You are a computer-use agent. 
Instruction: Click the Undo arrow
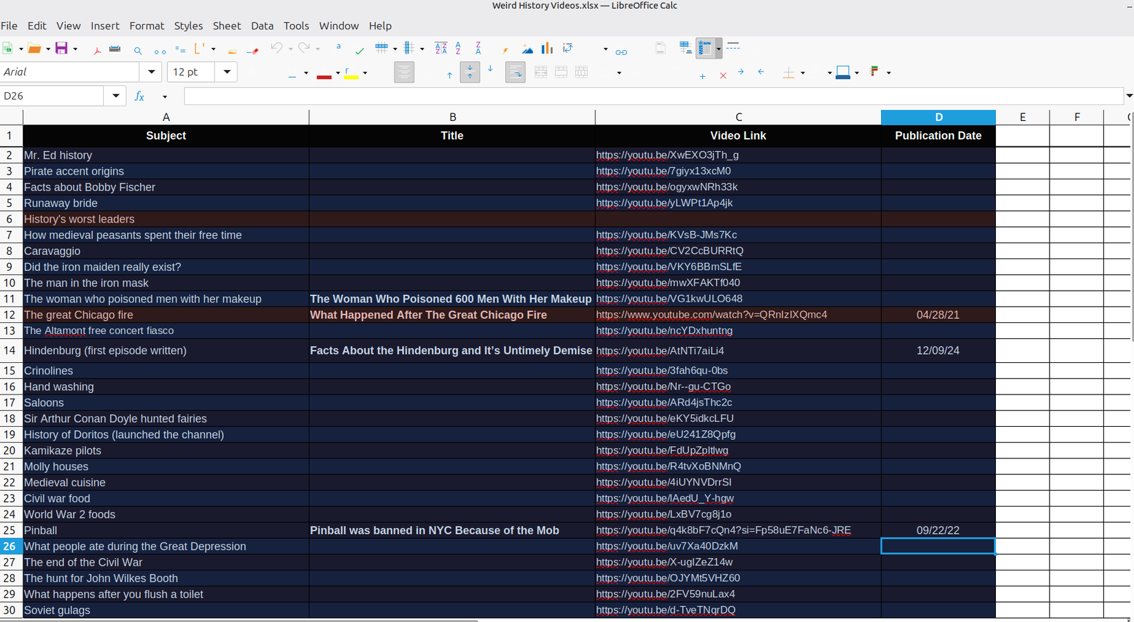tap(276, 48)
